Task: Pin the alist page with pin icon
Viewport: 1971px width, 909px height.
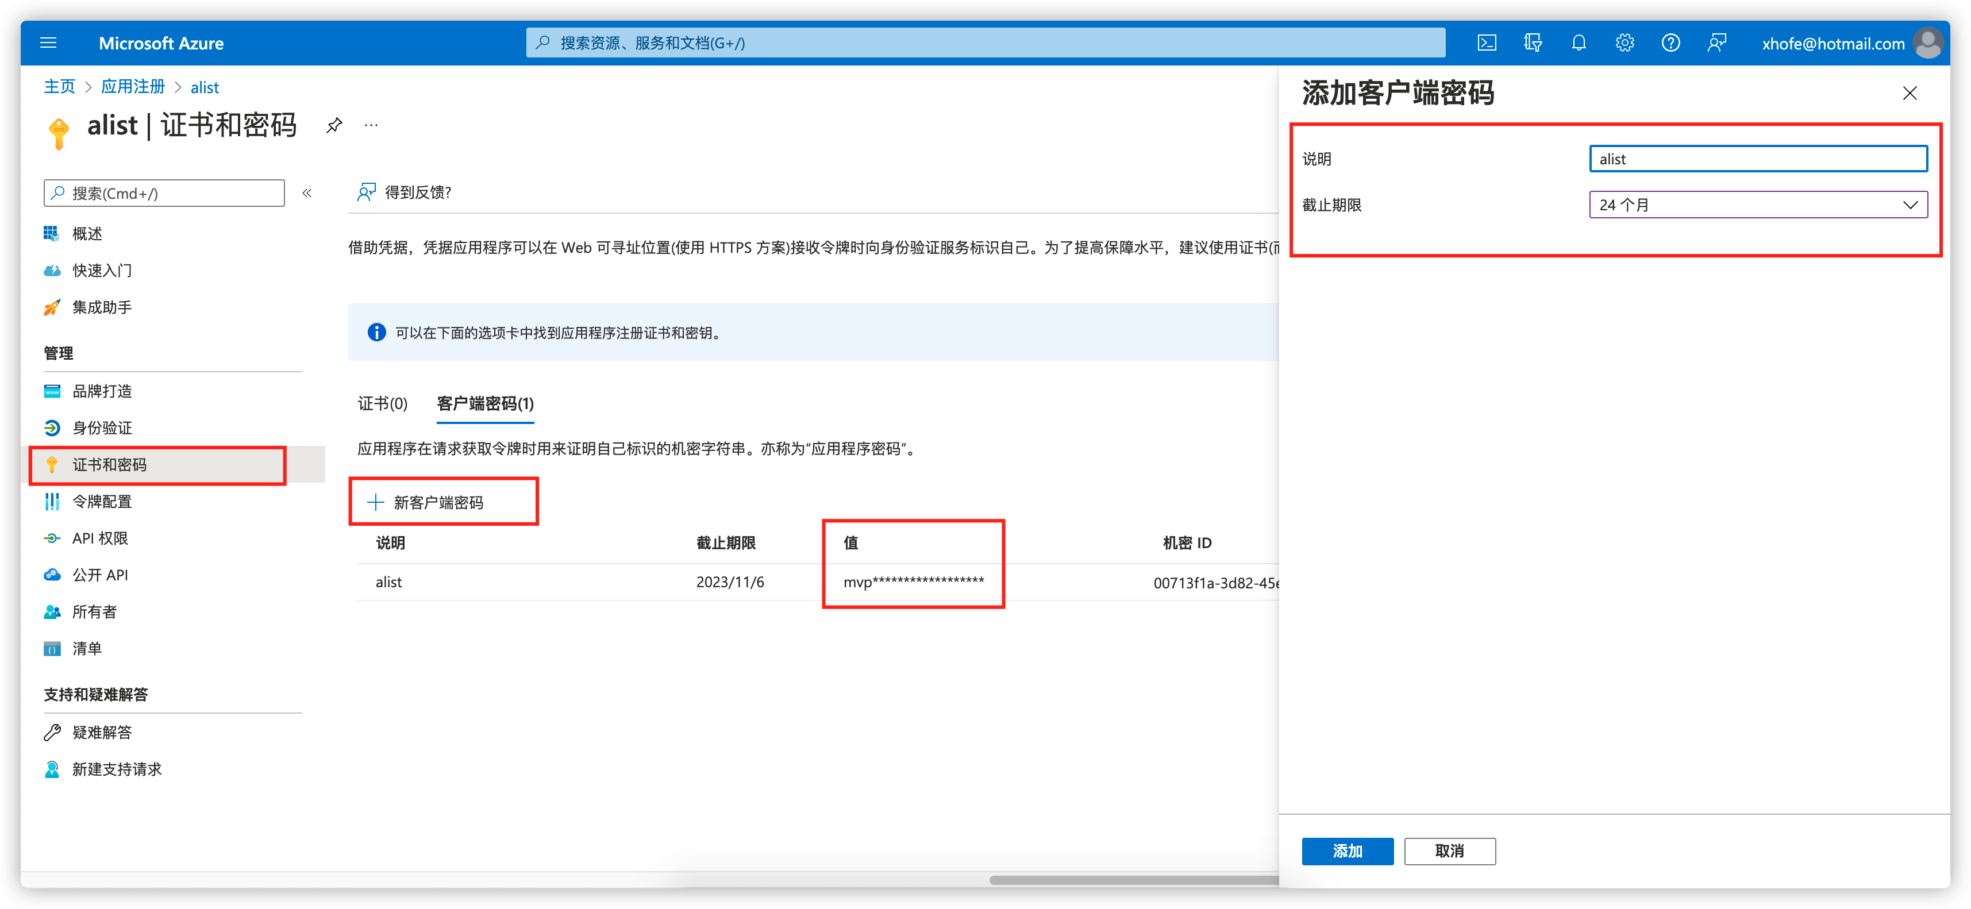Action: [334, 125]
